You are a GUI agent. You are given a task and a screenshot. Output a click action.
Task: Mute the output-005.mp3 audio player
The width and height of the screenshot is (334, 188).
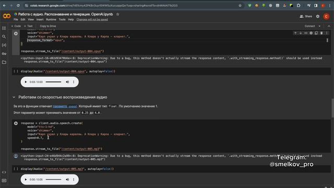[67, 180]
